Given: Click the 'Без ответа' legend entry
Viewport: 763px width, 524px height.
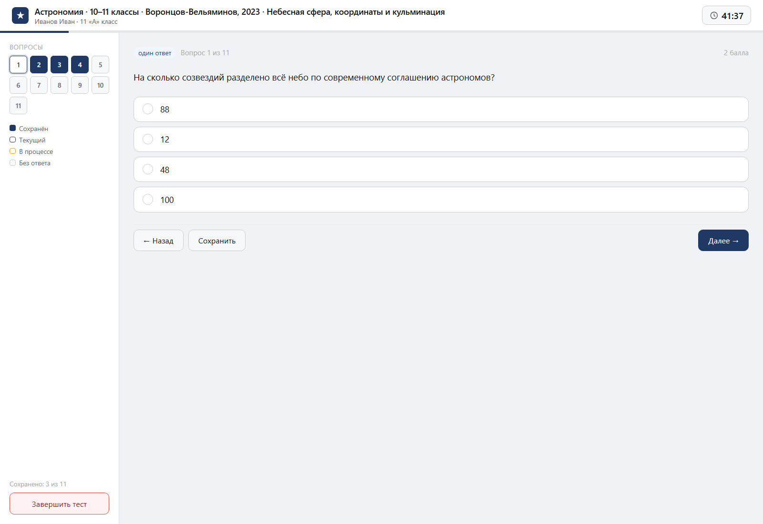Looking at the screenshot, I should click(x=30, y=163).
